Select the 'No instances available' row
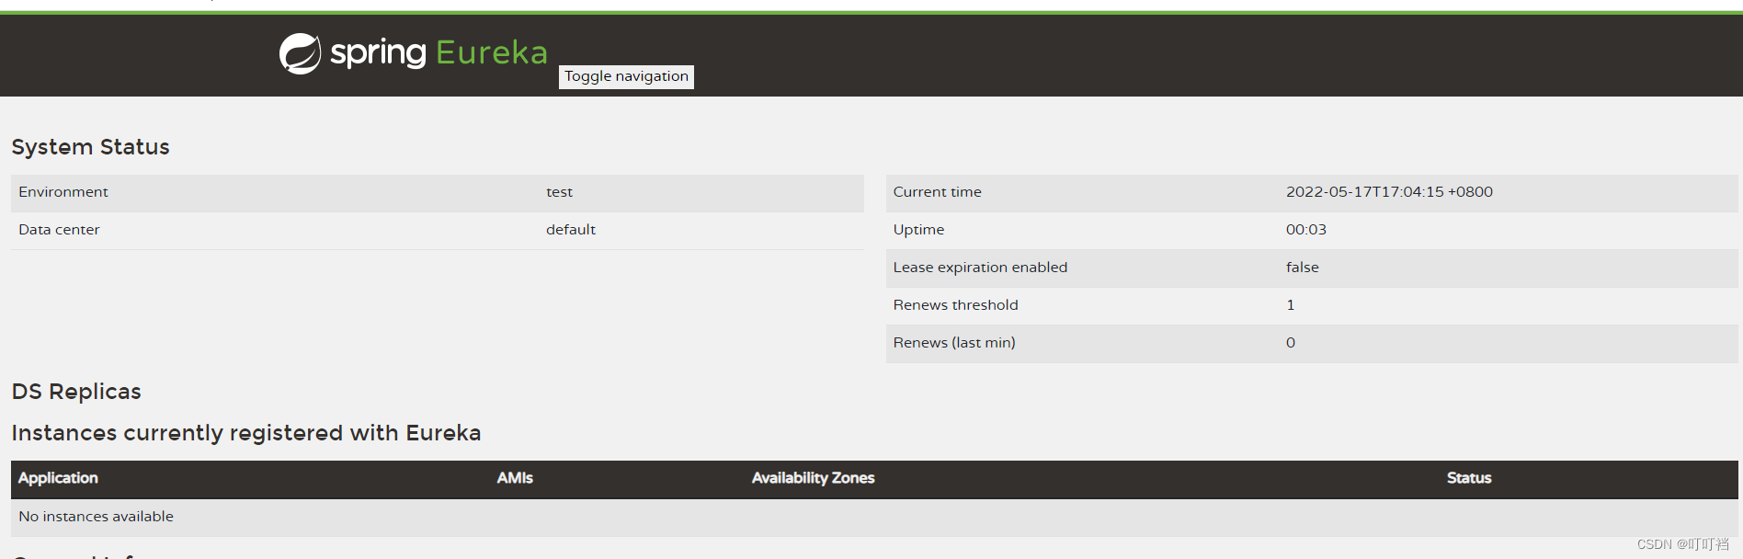1743x559 pixels. [x=874, y=517]
